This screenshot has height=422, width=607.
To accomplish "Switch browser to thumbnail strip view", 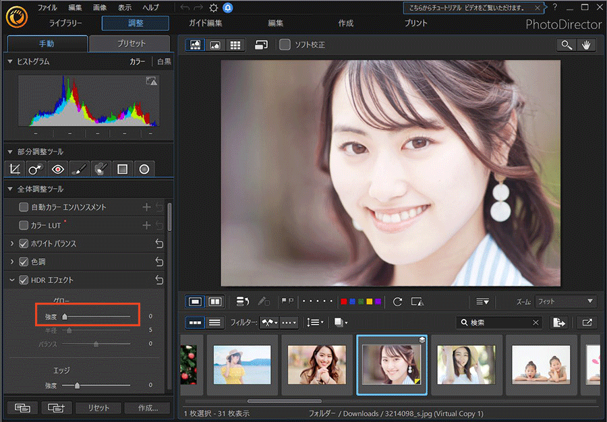I will coord(195,322).
